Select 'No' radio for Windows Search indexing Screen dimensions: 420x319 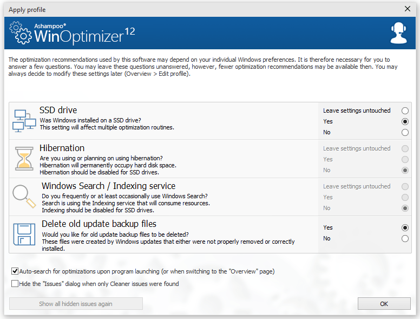tap(405, 209)
